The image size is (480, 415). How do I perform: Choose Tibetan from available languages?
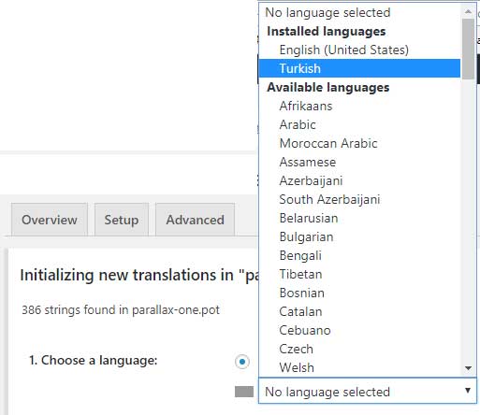point(359,274)
